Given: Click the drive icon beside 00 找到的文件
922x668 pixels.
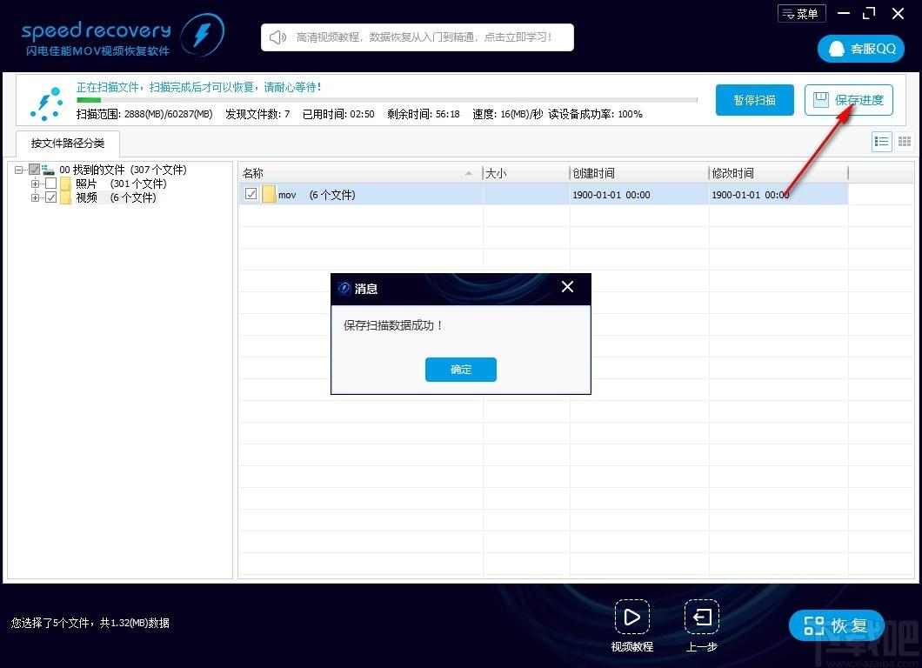Looking at the screenshot, I should pos(48,170).
